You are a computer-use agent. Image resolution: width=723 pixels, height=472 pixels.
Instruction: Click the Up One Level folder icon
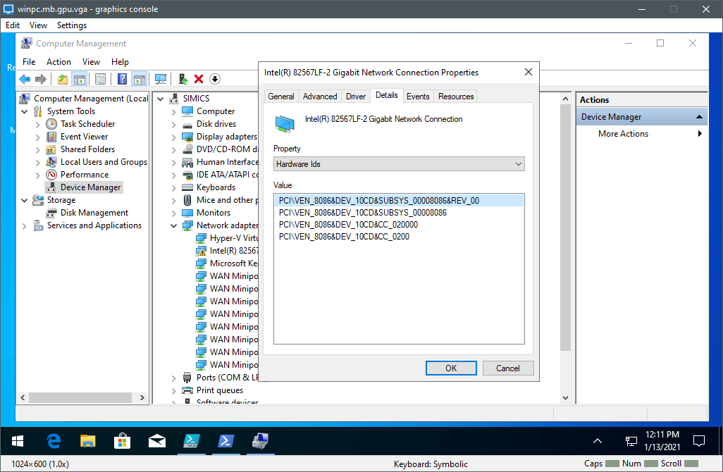click(x=63, y=79)
